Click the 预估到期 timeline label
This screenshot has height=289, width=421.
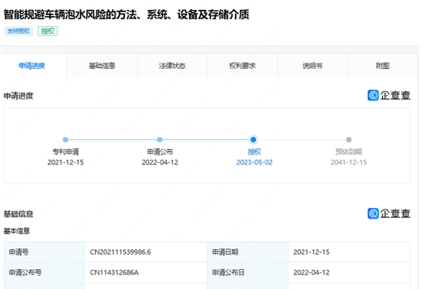coord(348,151)
